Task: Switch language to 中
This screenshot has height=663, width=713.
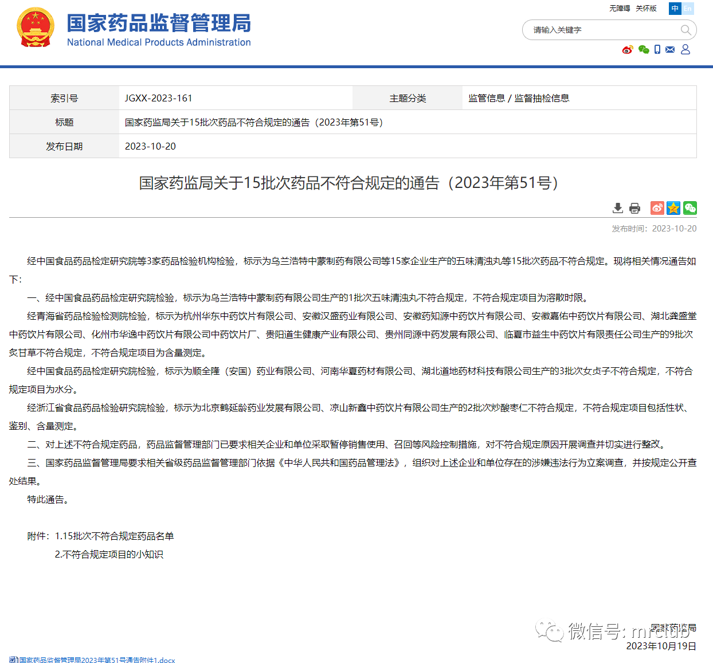Action: [675, 9]
